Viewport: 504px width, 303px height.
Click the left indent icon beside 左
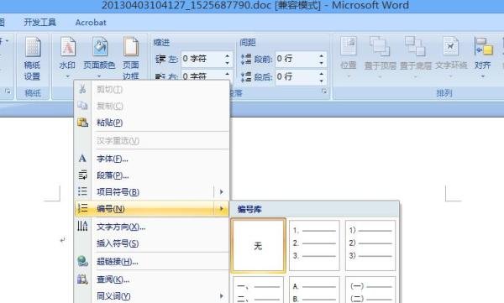click(160, 59)
